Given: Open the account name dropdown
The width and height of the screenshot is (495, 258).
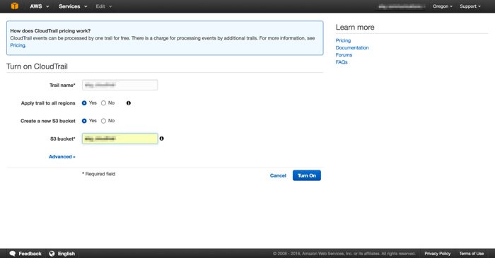Looking at the screenshot, I should (401, 6).
